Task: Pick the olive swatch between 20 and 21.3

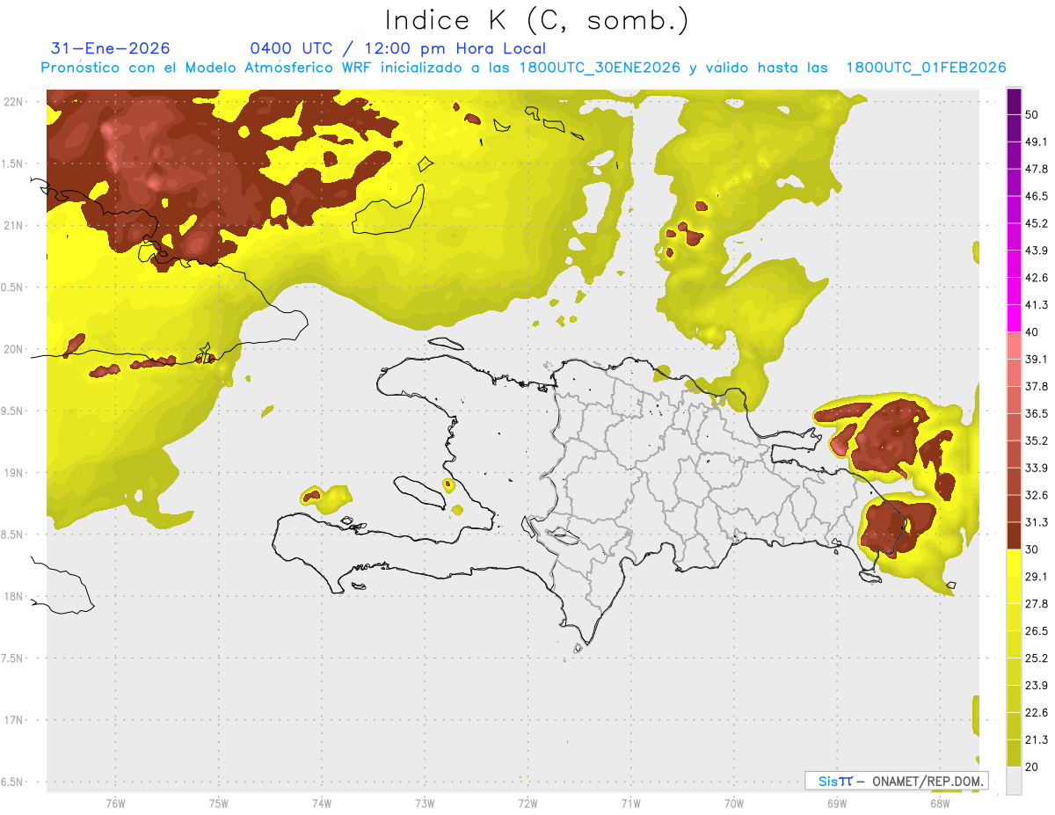Action: tap(1014, 753)
